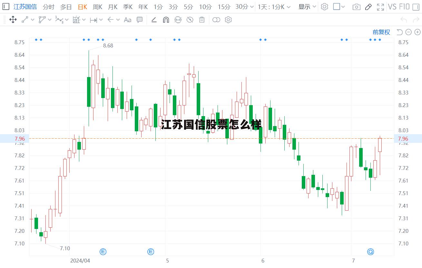The height and width of the screenshot is (268, 422).
Task: Switch to 多日 multi-day tab
Action: tap(66, 6)
